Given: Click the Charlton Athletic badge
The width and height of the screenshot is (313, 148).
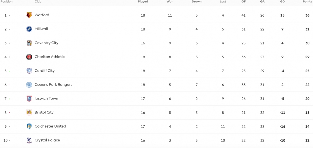Looking at the screenshot, I should [29, 57].
